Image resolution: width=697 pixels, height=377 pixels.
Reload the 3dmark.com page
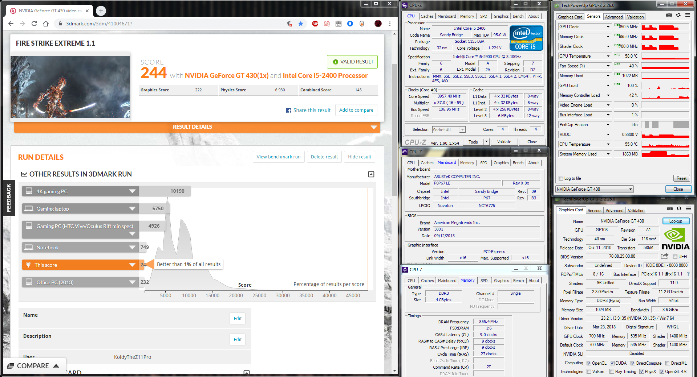click(34, 24)
